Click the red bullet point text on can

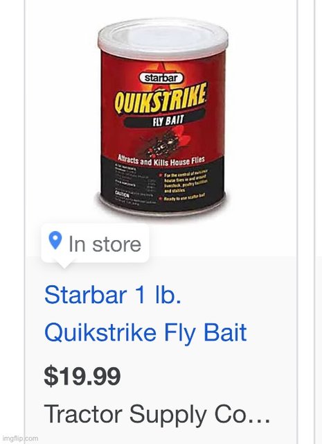184,185
